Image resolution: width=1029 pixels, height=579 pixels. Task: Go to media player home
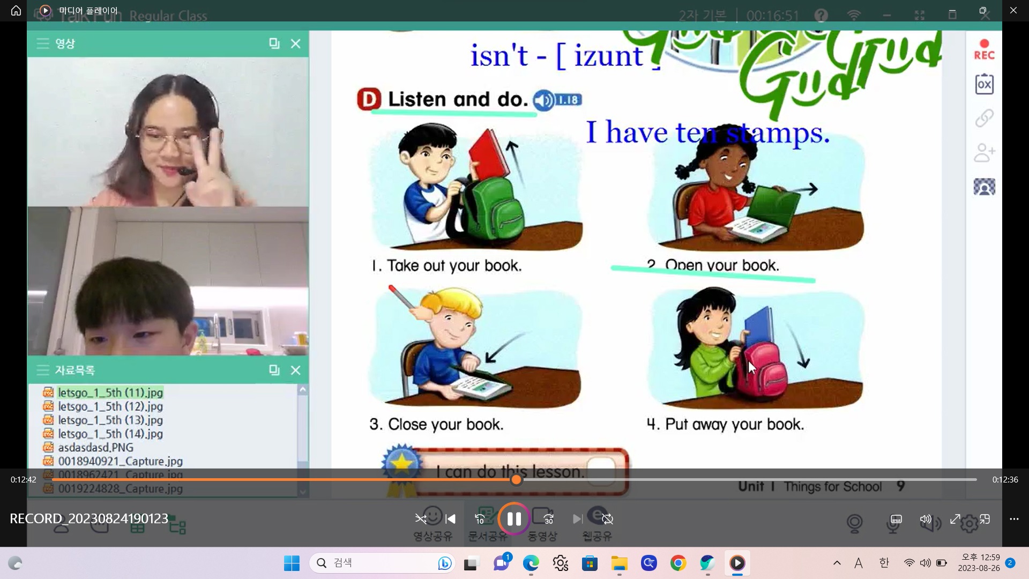click(16, 10)
